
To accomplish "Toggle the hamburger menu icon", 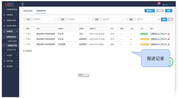I will click(23, 4).
